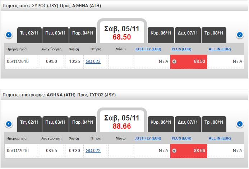Open the return PLUS (EUR) fare link

pos(181,138)
